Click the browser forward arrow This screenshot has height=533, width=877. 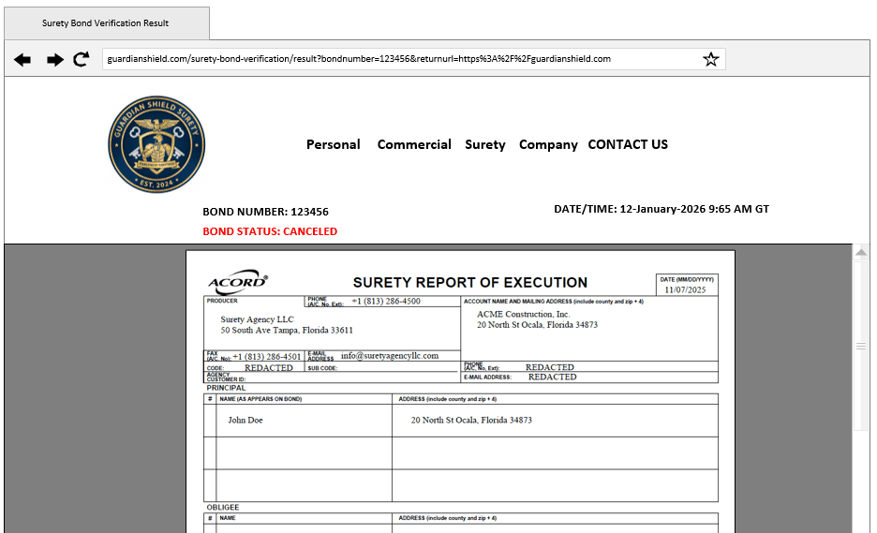[x=55, y=60]
